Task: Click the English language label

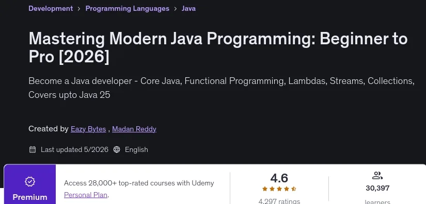Action: click(136, 149)
